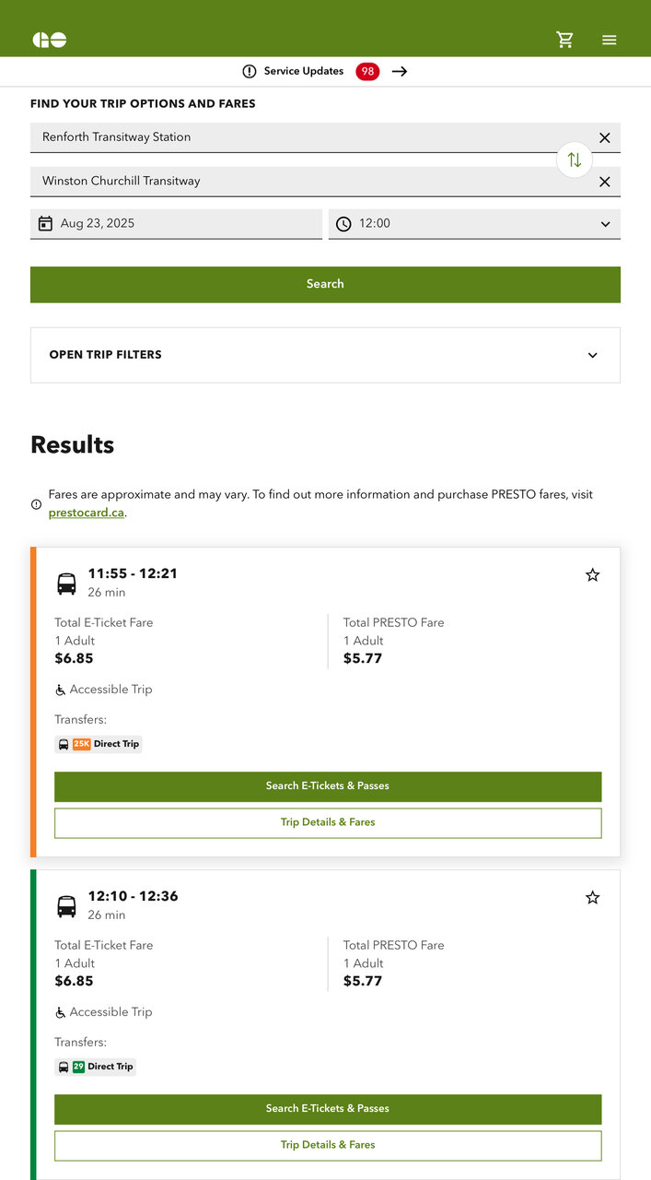The height and width of the screenshot is (1180, 651).
Task: View Trip Details & Fares for 12:10 trip
Action: point(328,1145)
